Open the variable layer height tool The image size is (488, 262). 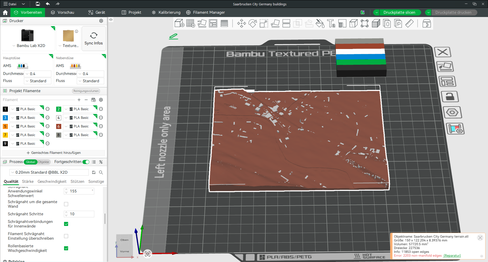tap(224, 23)
